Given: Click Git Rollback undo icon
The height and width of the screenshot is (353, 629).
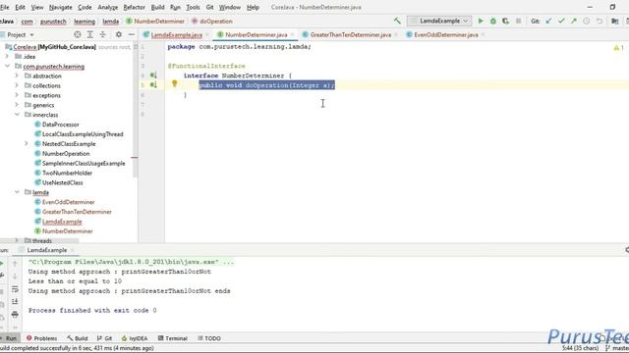Looking at the screenshot, I should 600,21.
